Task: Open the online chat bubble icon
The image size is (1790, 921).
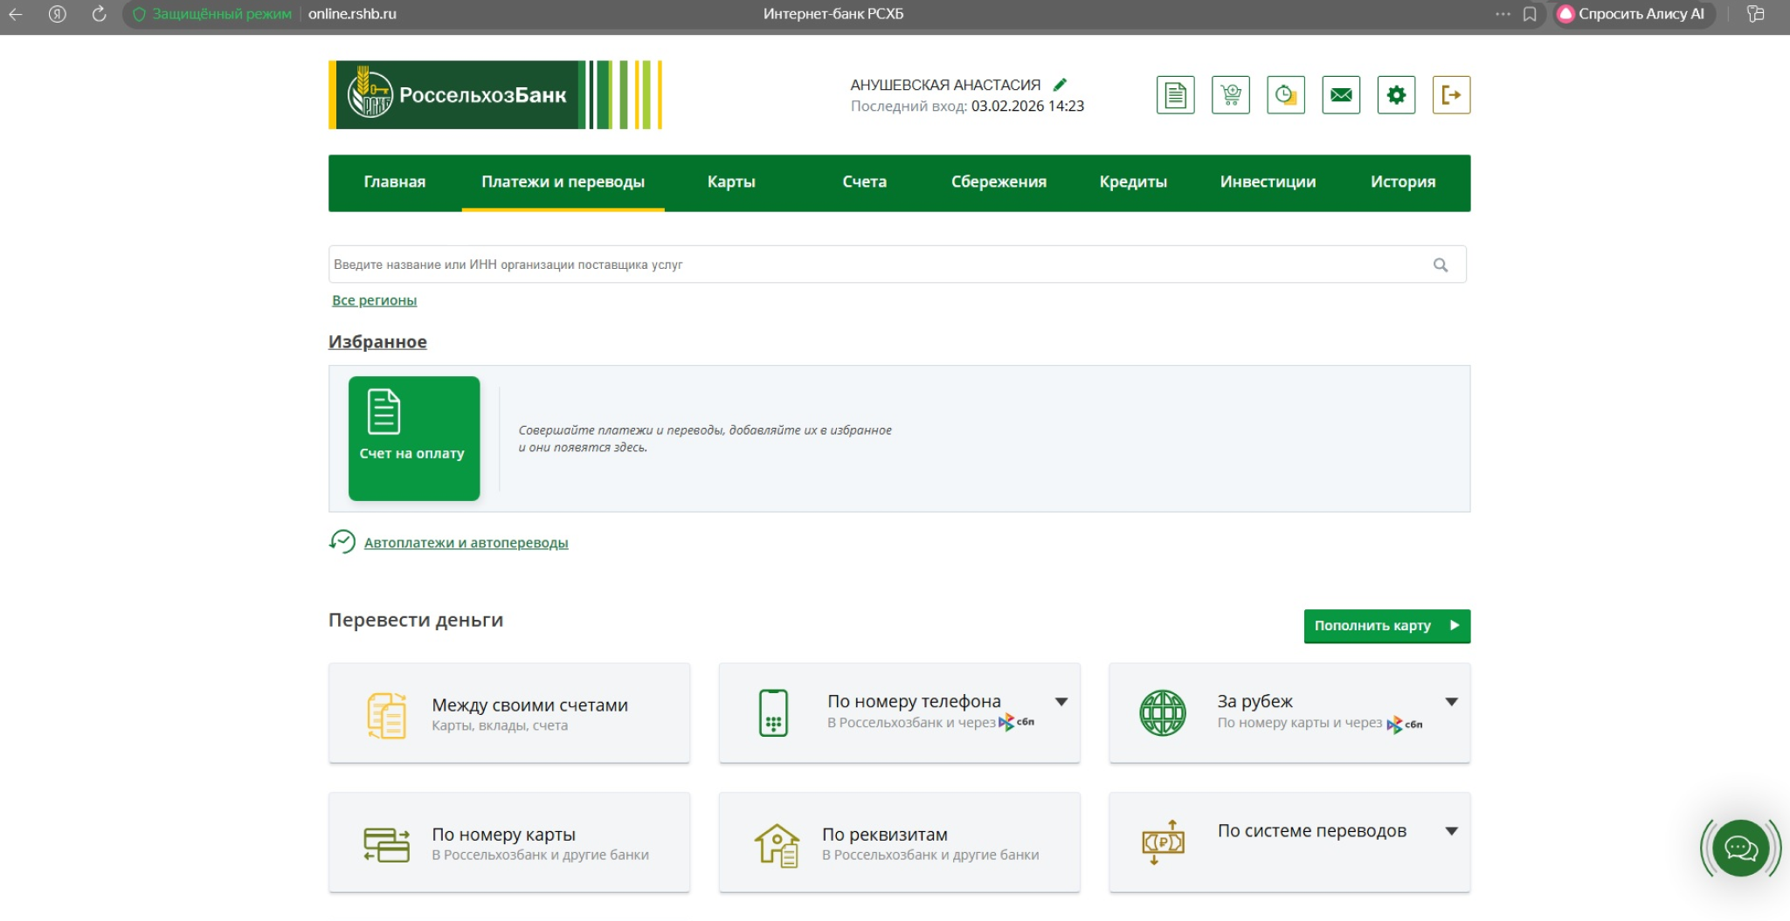Action: [x=1739, y=848]
